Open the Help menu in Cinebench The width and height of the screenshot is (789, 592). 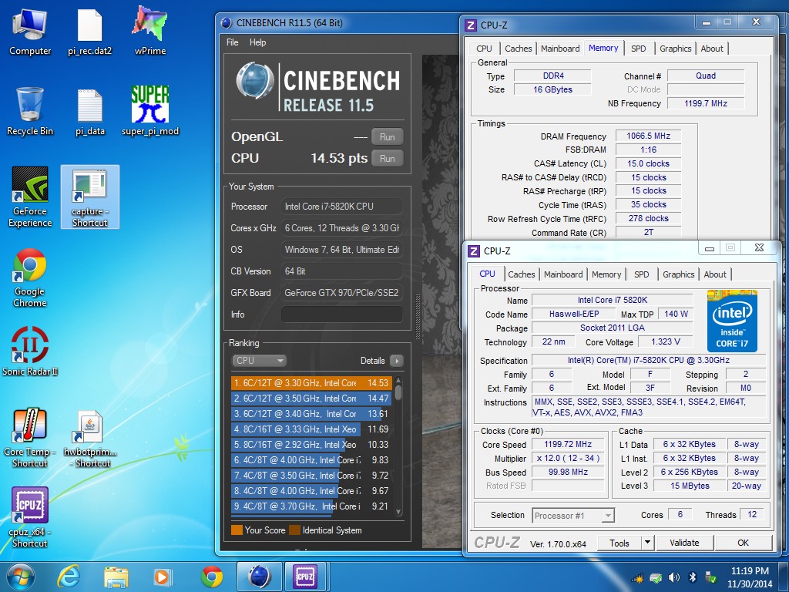click(257, 42)
